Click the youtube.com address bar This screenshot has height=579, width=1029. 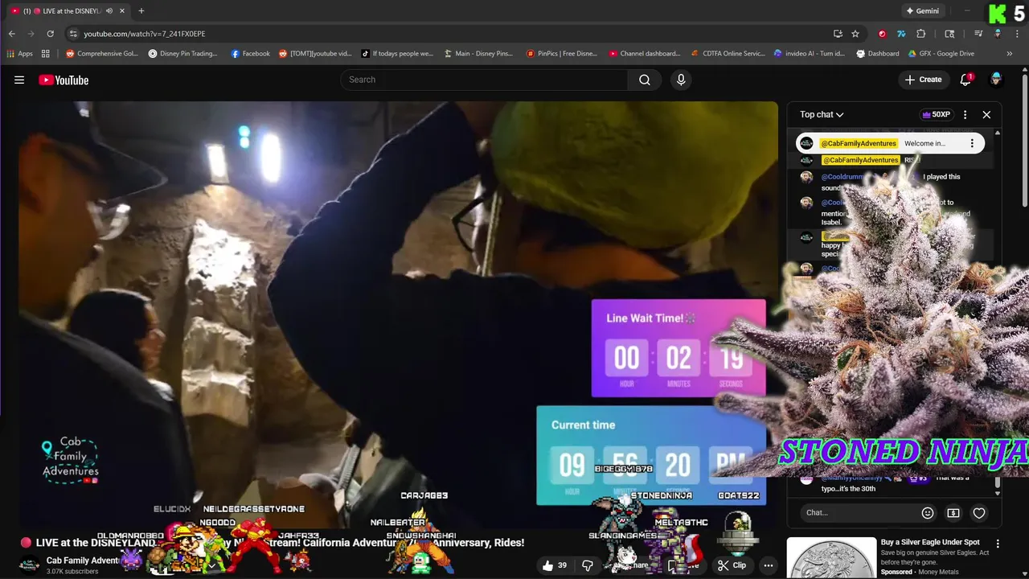[450, 34]
